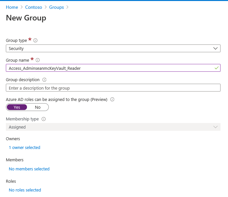Viewport: 228px width, 197px height.
Task: Click the No members selected link
Action: [x=29, y=169]
